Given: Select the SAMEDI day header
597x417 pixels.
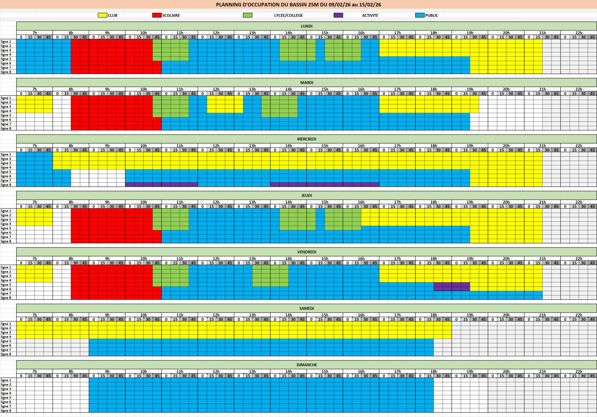Looking at the screenshot, I should pos(306,308).
